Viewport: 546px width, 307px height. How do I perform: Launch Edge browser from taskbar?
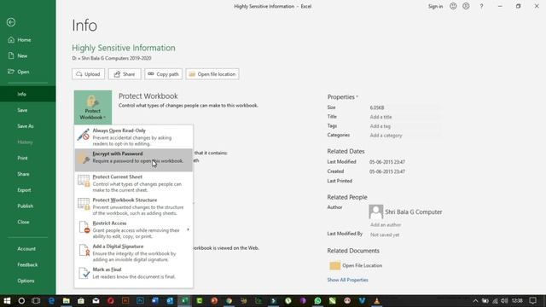click(x=51, y=301)
